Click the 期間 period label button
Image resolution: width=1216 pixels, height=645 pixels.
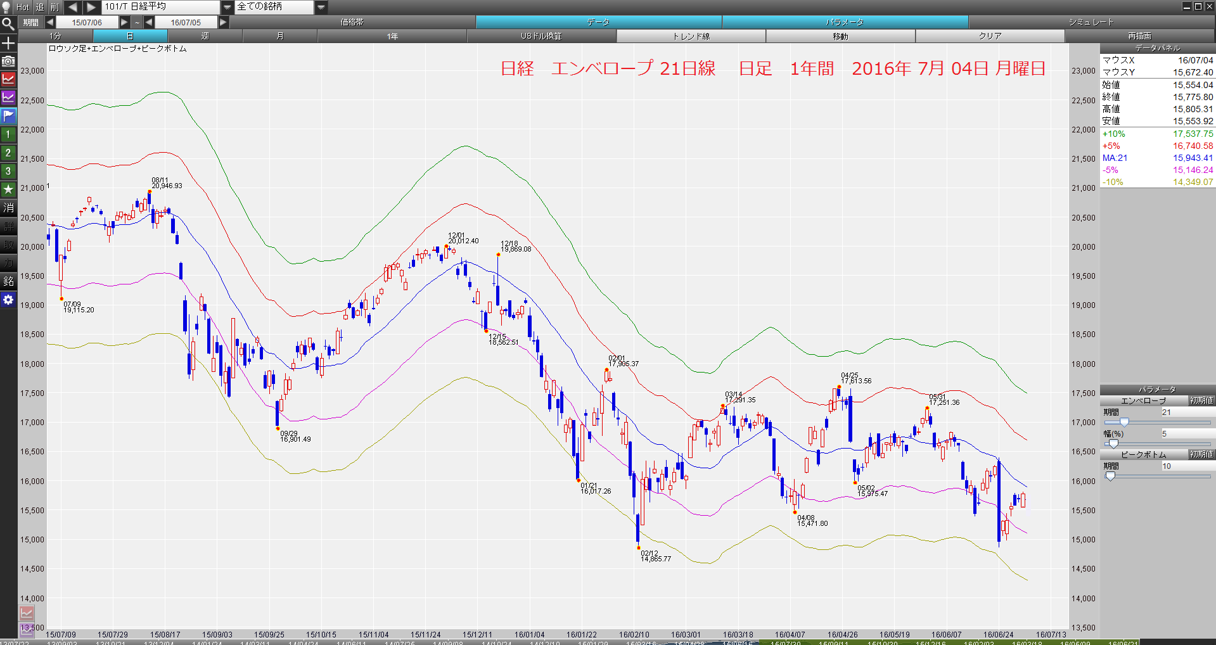[31, 22]
